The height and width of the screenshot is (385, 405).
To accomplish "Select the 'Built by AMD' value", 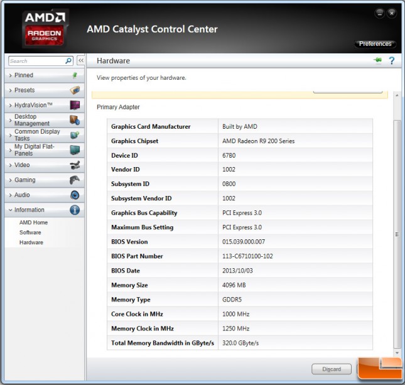I will [x=240, y=127].
